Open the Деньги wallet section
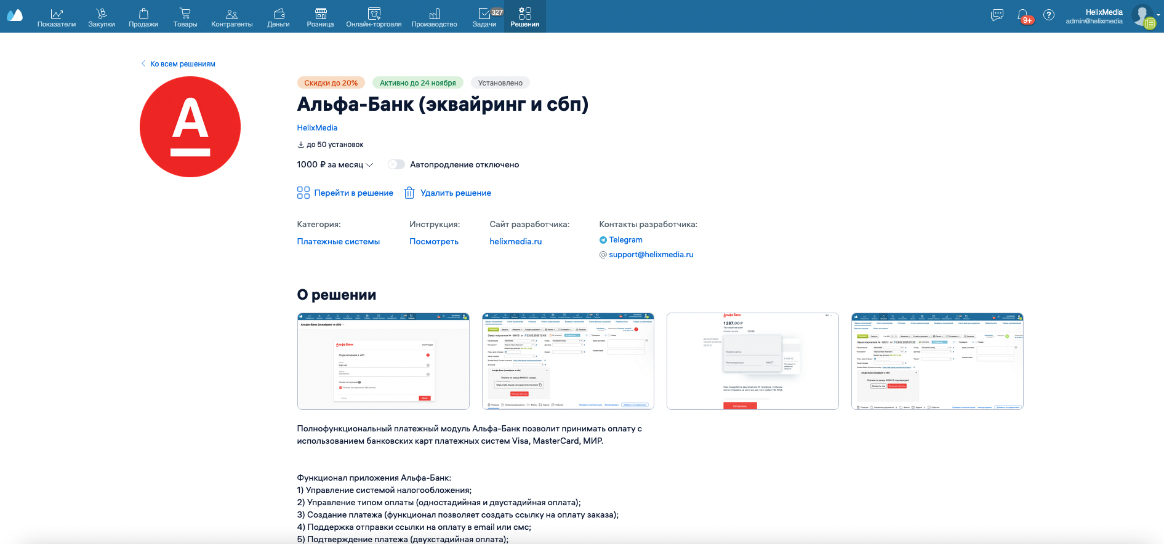Viewport: 1164px width, 544px height. [278, 14]
